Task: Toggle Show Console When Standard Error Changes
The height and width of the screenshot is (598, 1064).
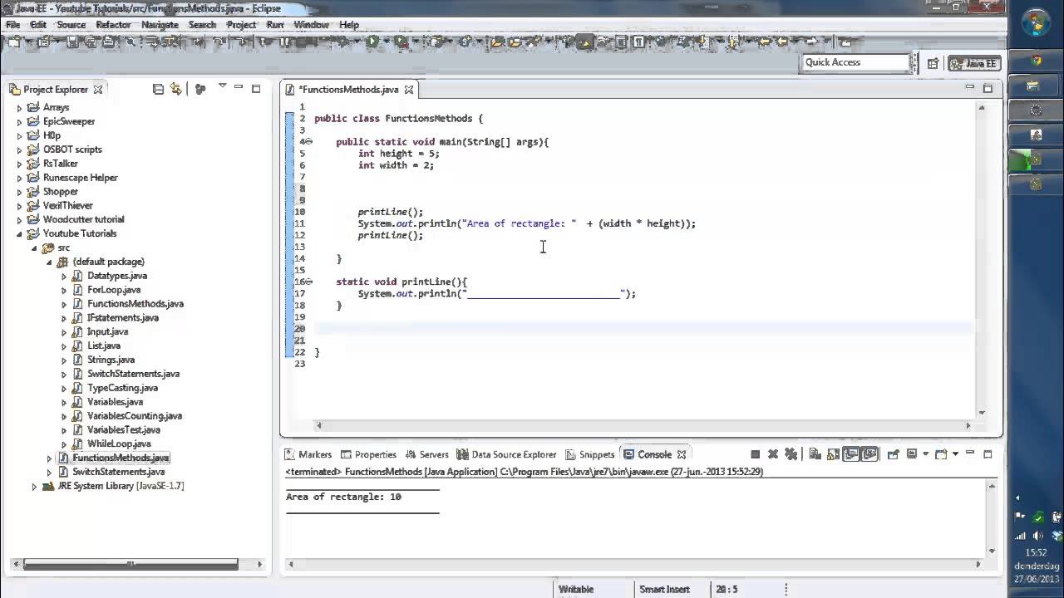Action: pyautogui.click(x=869, y=454)
